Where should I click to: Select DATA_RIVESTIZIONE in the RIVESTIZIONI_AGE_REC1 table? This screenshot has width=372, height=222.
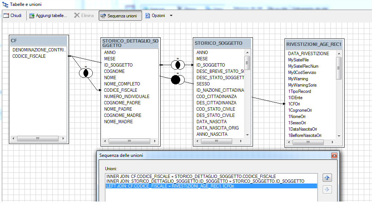pos(310,53)
